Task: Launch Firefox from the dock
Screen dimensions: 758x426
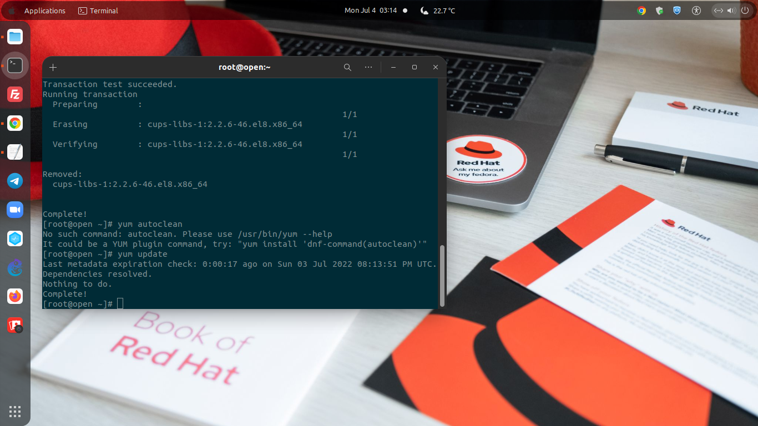Action: click(15, 296)
